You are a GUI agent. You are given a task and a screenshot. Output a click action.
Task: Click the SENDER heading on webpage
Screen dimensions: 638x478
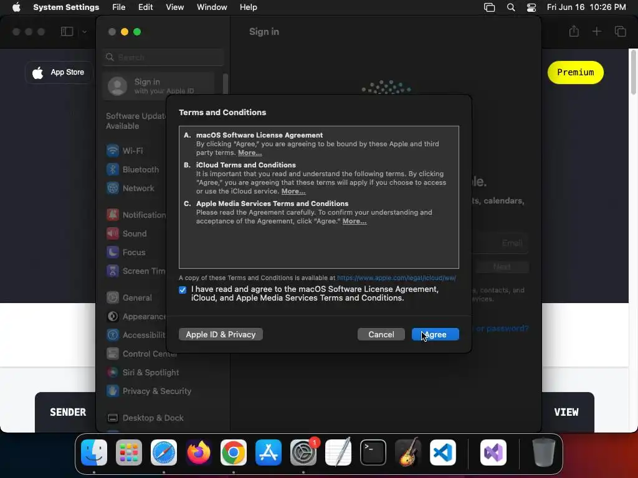[x=68, y=412]
